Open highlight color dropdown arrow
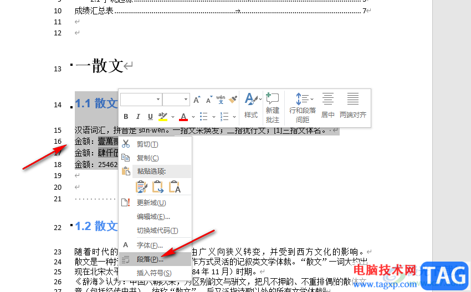 click(173, 117)
